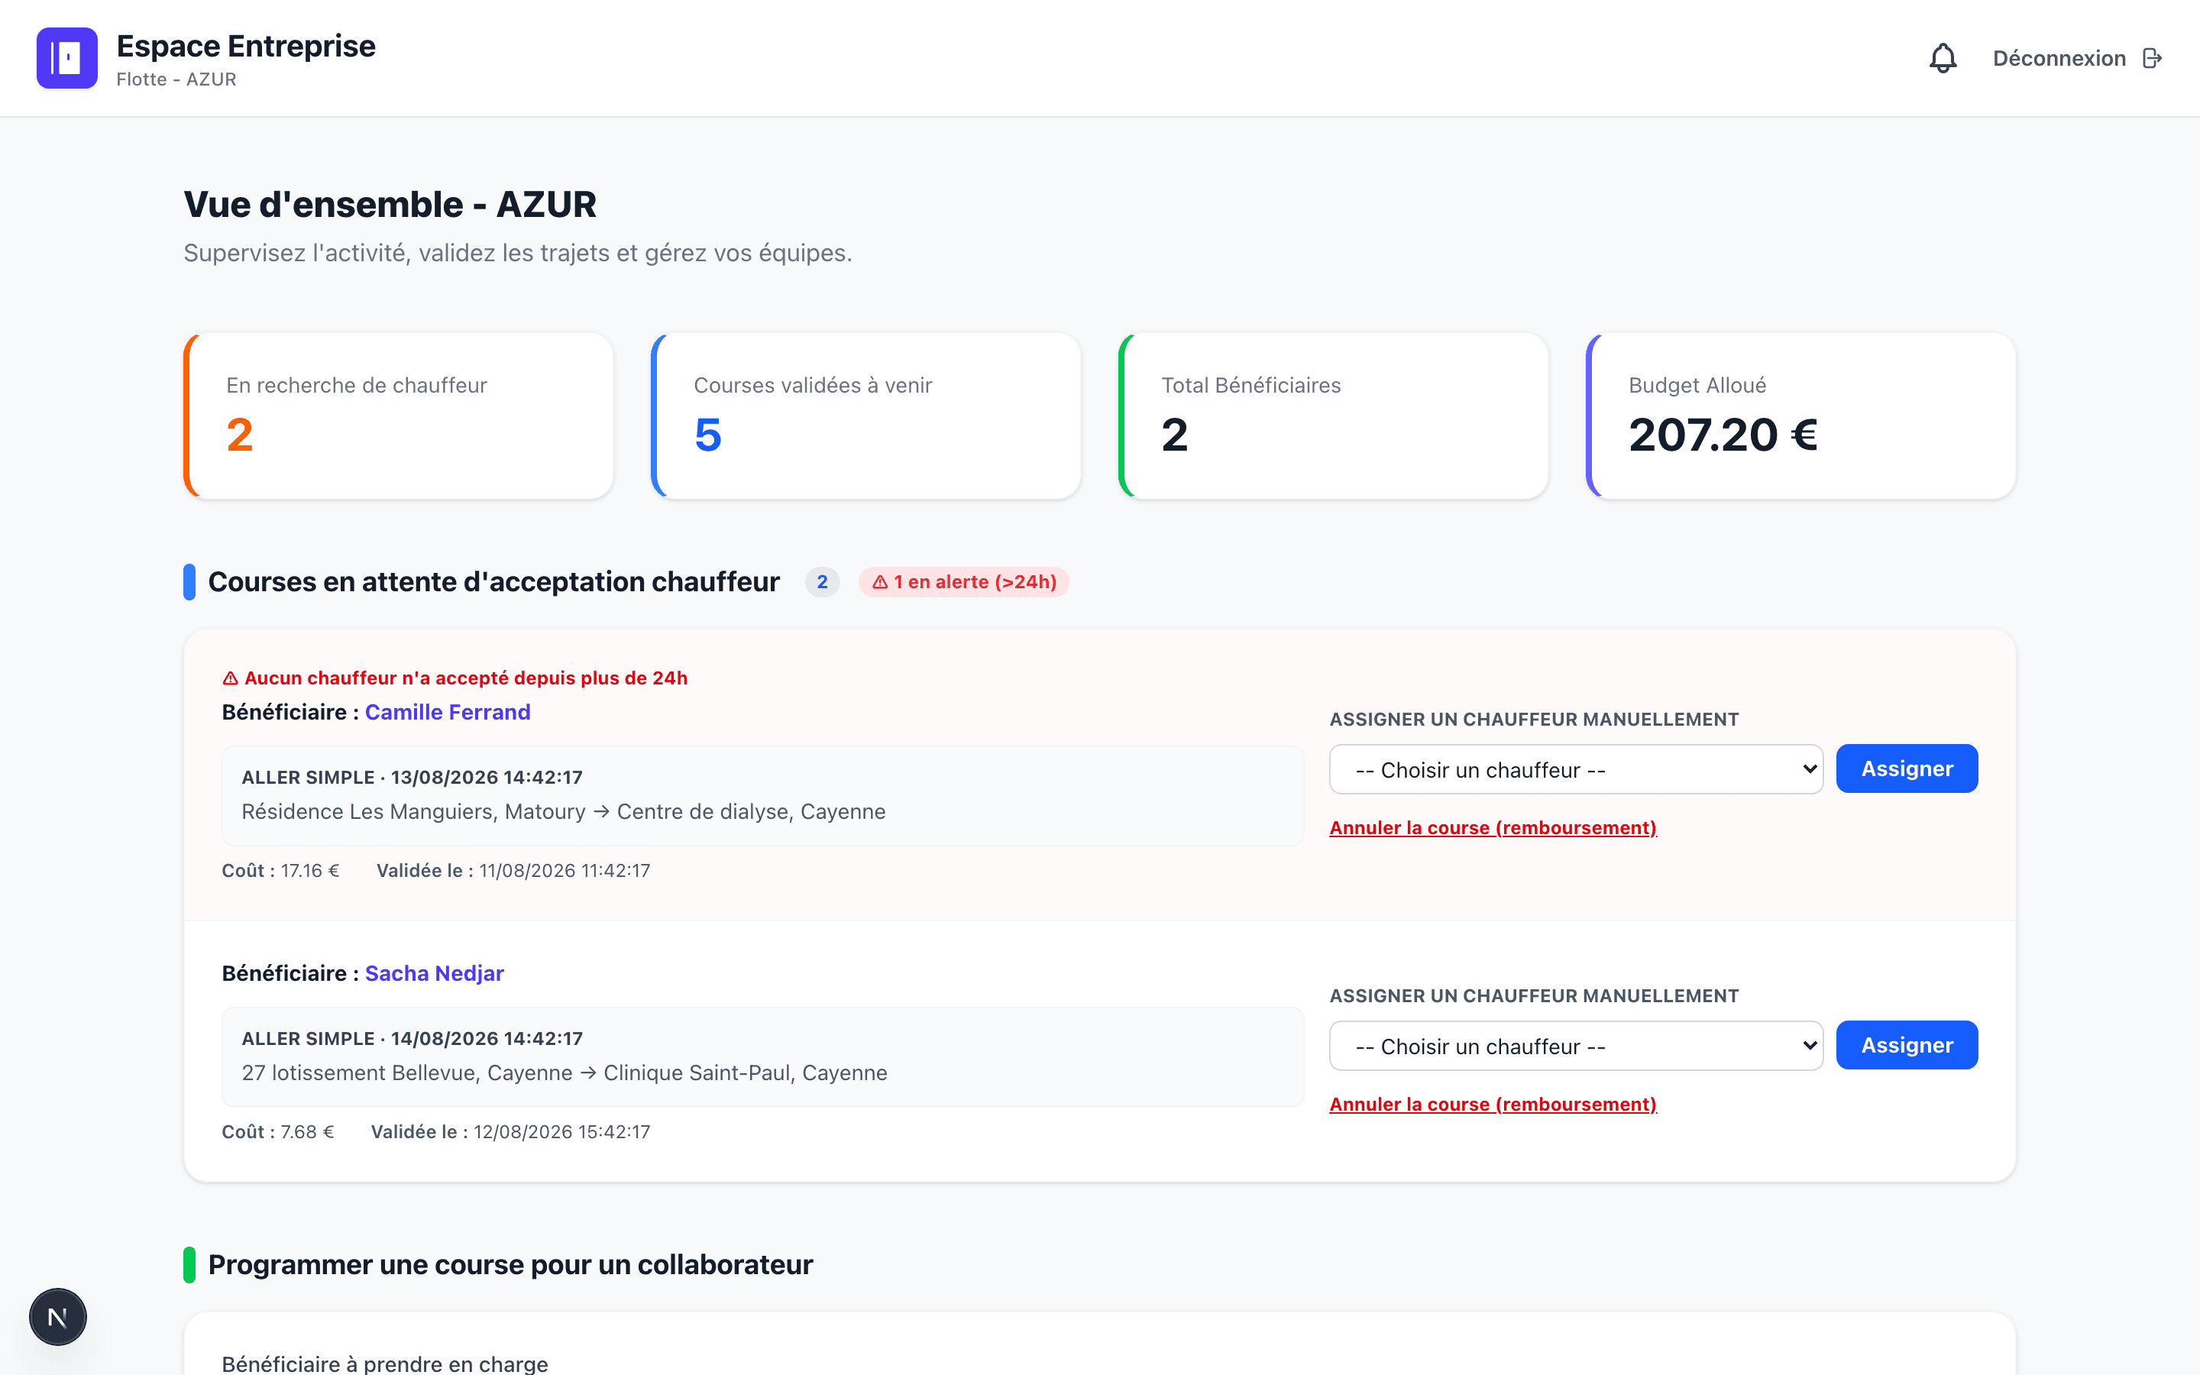Image resolution: width=2200 pixels, height=1375 pixels.
Task: Click the 'Budget Alloué' card
Action: click(1801, 416)
